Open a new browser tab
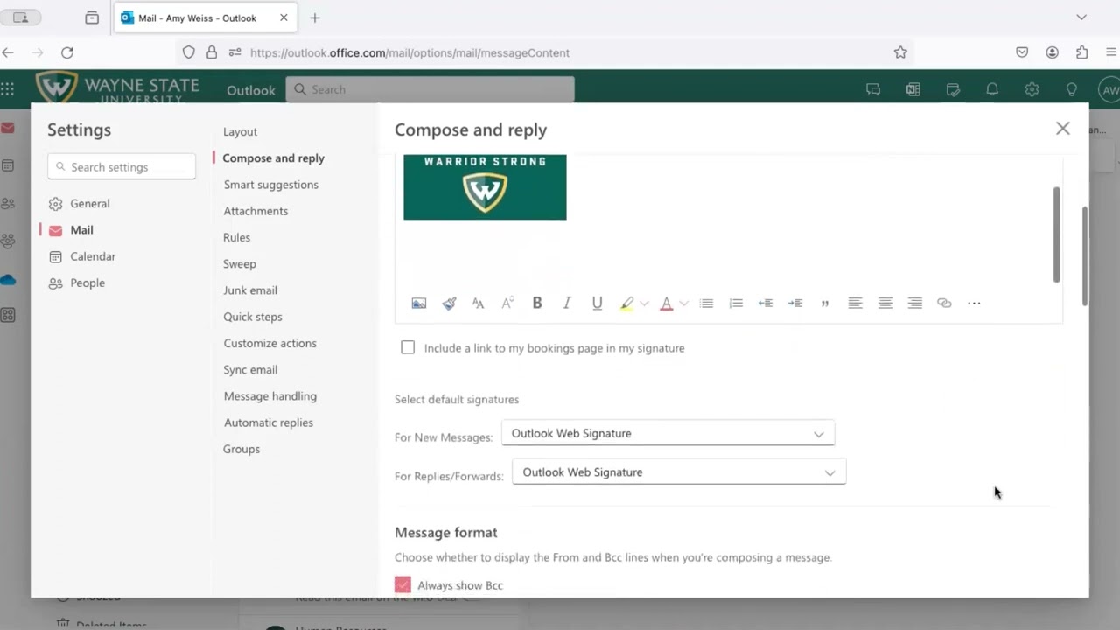The image size is (1120, 630). 315,17
